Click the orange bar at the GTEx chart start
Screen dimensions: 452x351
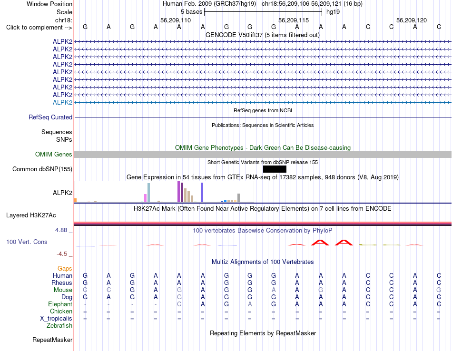[x=76, y=200]
